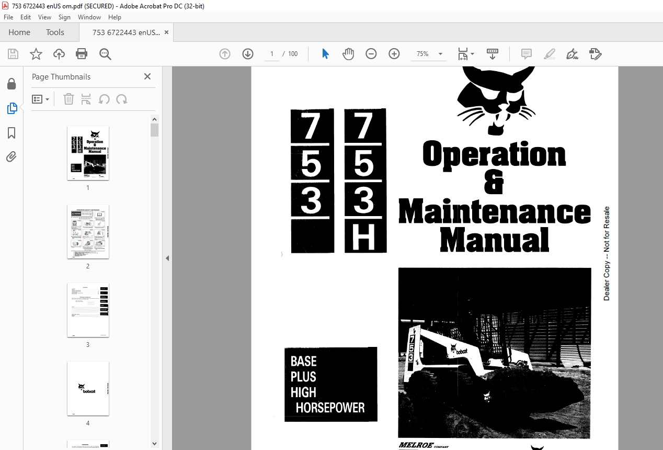This screenshot has width=663, height=450.
Task: Go to next page arrow
Action: (248, 54)
